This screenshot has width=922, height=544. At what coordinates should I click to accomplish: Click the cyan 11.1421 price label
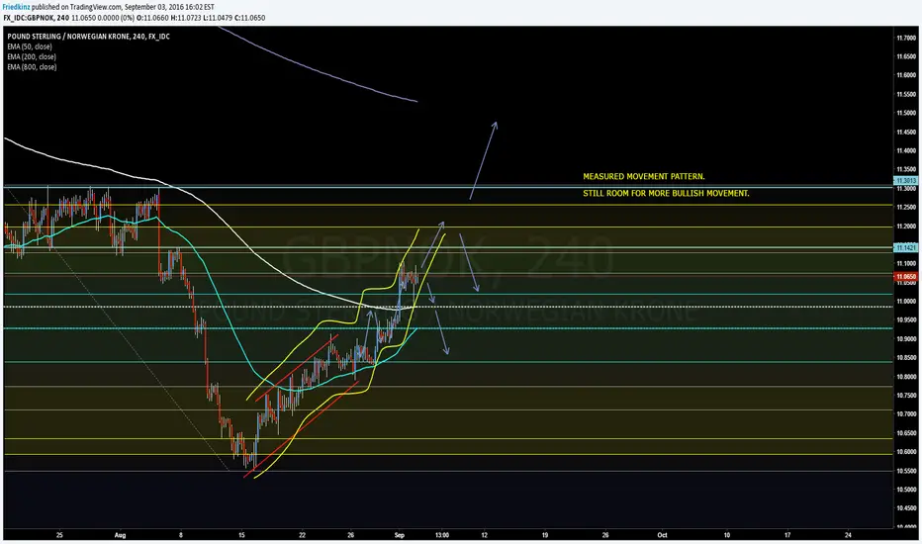click(x=905, y=247)
